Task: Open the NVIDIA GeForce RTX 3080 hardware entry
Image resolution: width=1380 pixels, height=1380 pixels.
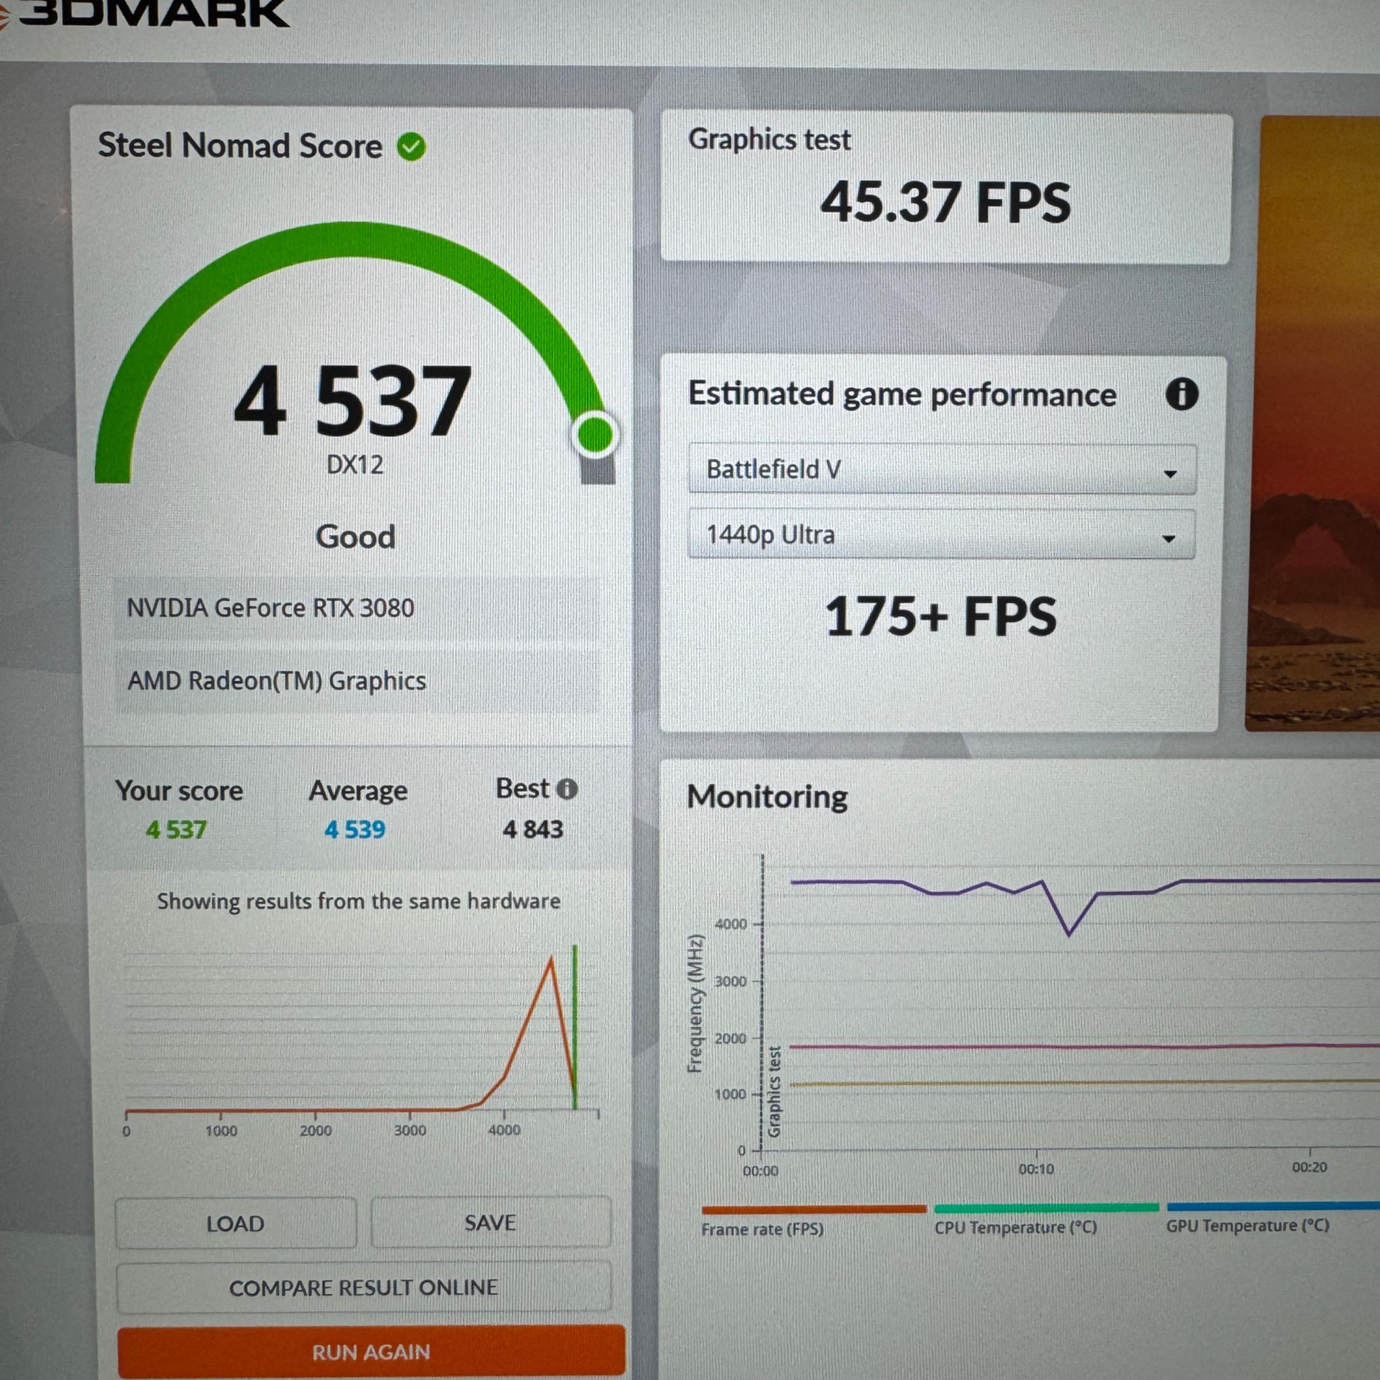Action: (x=272, y=608)
